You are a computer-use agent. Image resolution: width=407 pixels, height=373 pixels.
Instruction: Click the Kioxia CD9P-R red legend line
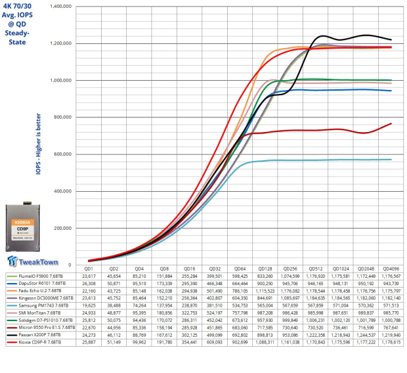pos(12,342)
